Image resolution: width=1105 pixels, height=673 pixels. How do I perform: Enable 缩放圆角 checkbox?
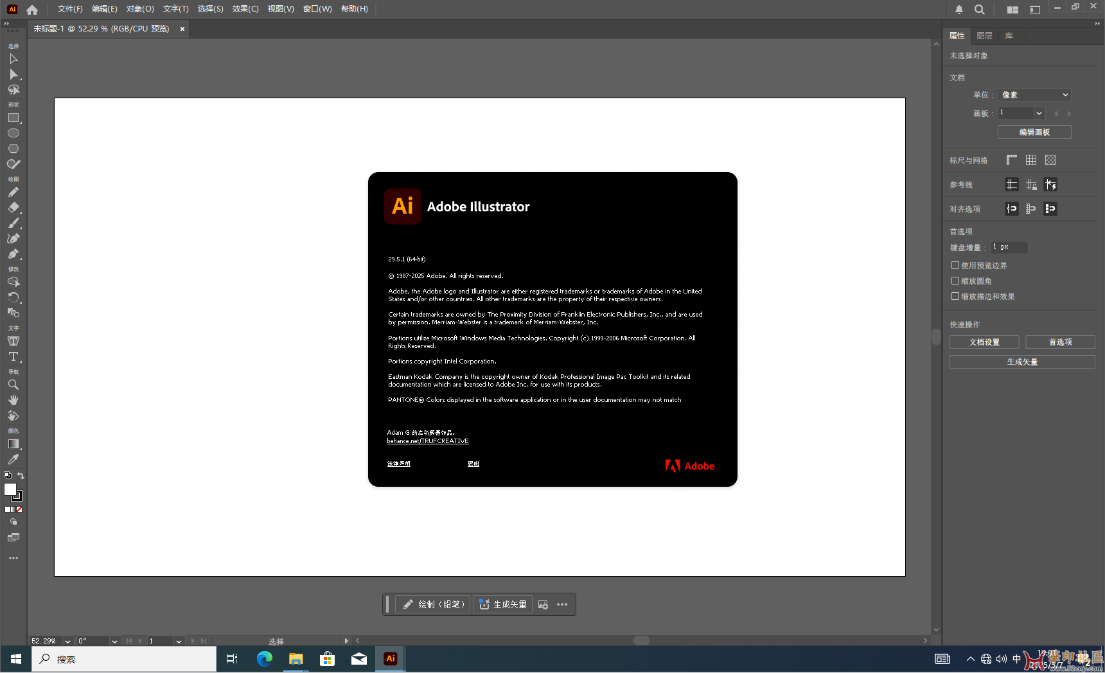click(955, 281)
